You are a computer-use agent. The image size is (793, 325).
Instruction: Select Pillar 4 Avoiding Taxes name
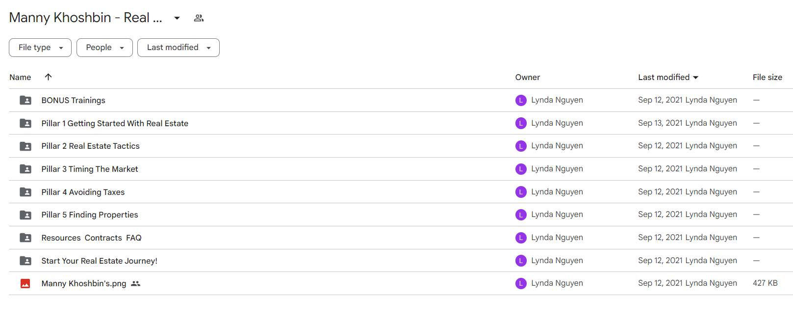click(83, 192)
